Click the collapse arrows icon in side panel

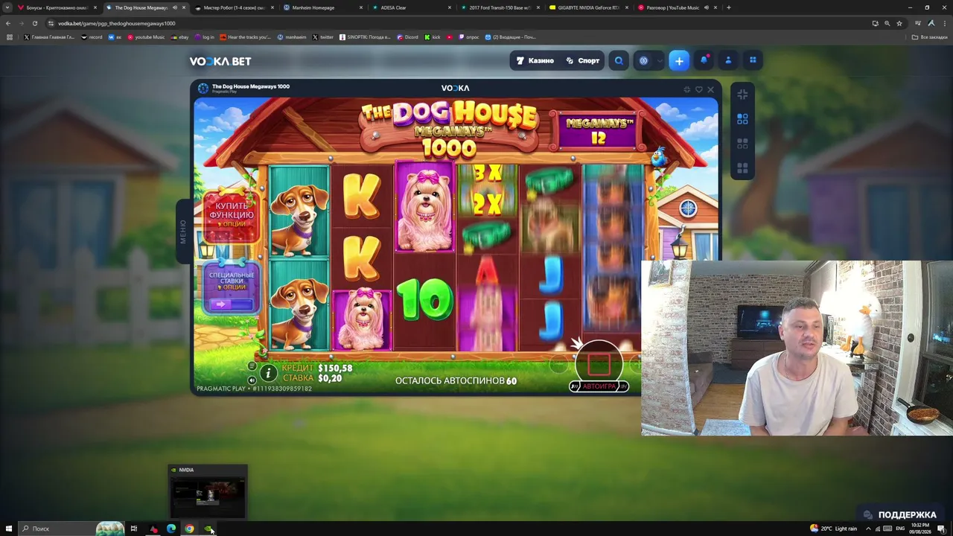point(742,94)
